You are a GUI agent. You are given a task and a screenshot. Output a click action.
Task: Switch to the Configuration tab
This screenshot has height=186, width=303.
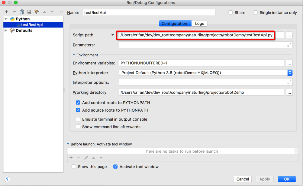[175, 23]
